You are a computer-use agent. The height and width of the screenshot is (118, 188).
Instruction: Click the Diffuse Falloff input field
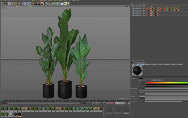point(142,98)
